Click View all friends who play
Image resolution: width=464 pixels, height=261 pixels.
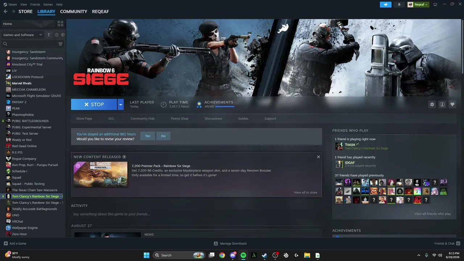pos(432,214)
